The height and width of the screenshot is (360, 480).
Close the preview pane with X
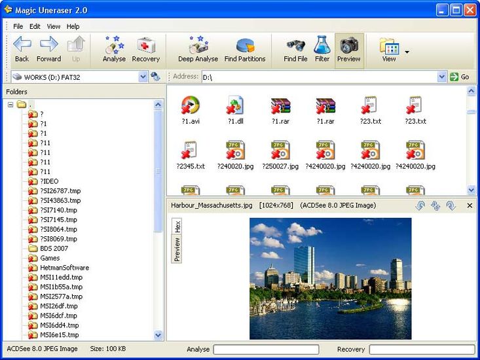point(470,206)
